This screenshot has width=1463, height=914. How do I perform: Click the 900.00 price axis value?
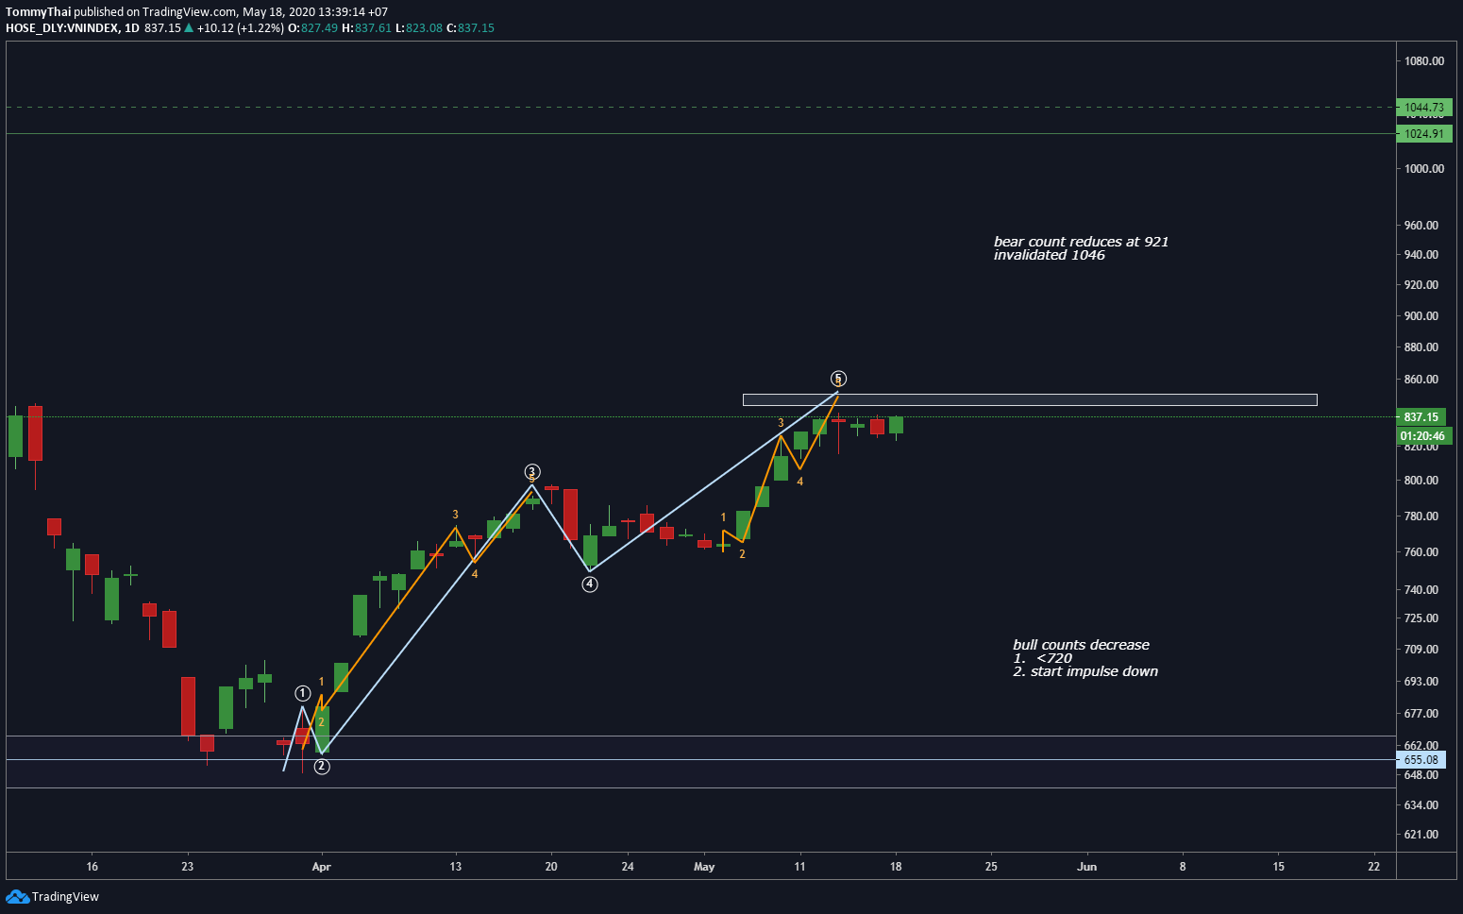click(x=1421, y=315)
